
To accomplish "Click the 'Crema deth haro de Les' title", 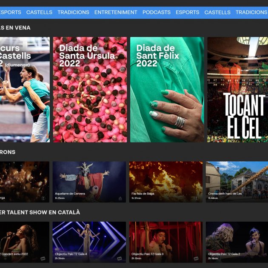I will (225, 194).
